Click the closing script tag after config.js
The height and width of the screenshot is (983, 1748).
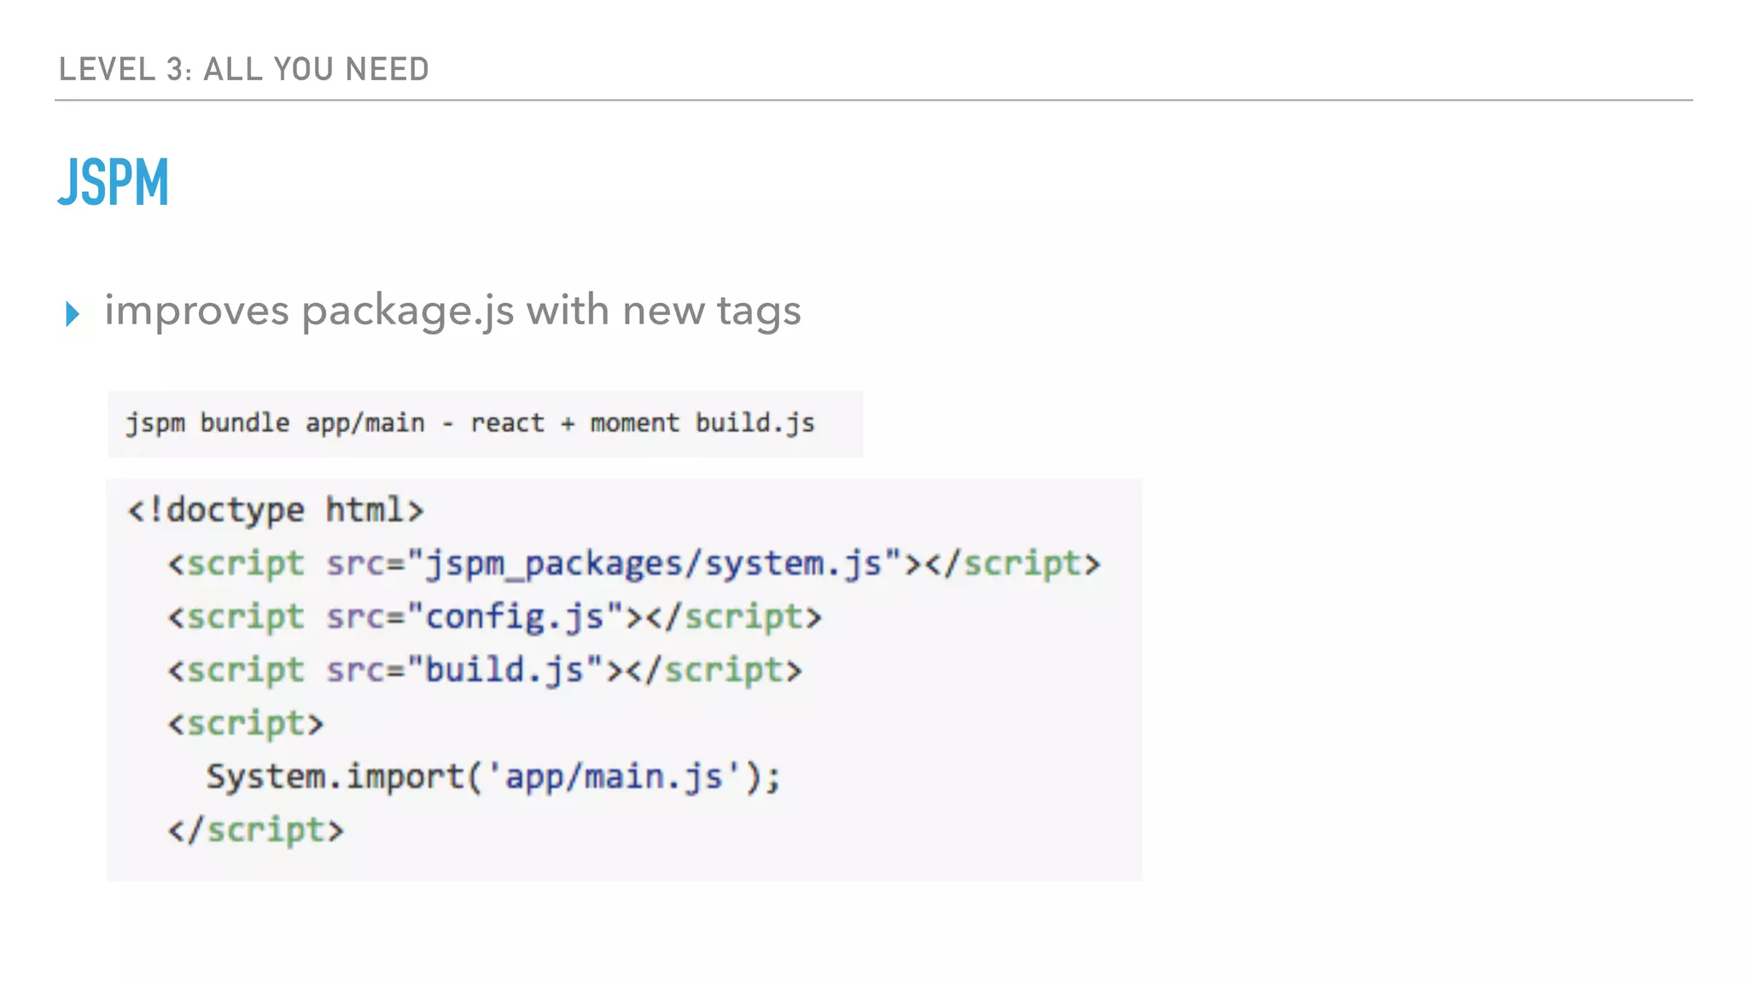[734, 617]
